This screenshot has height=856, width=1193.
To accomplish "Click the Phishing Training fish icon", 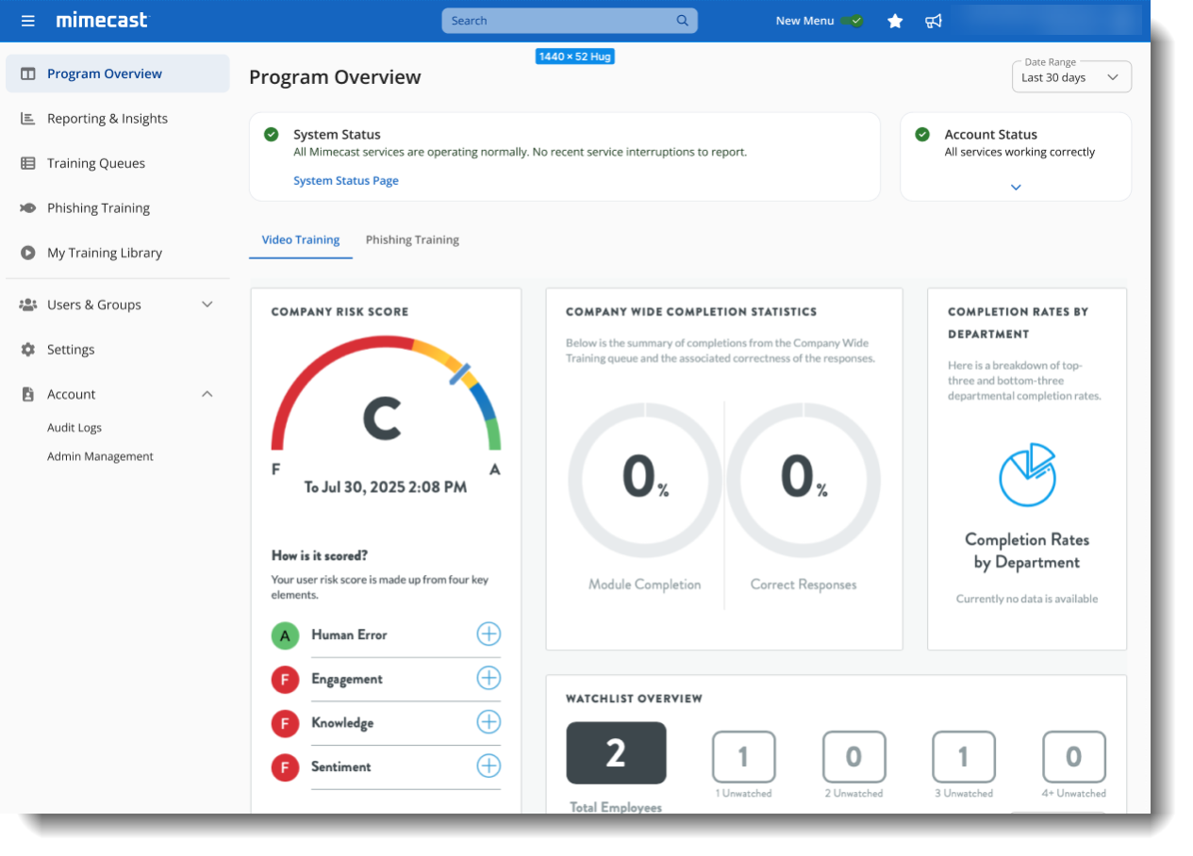I will [28, 208].
